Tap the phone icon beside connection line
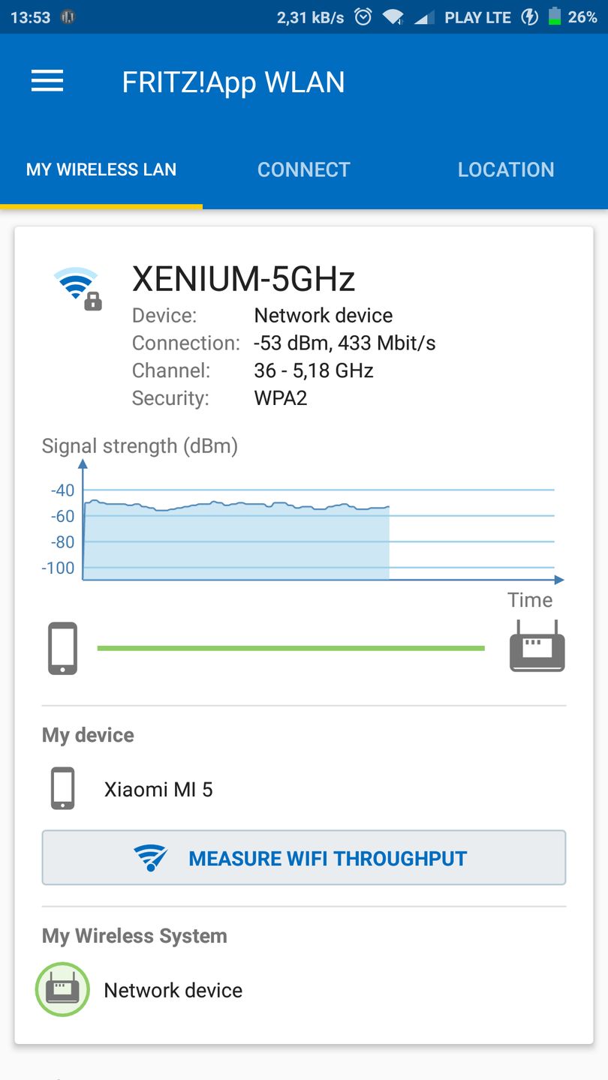 tap(63, 648)
